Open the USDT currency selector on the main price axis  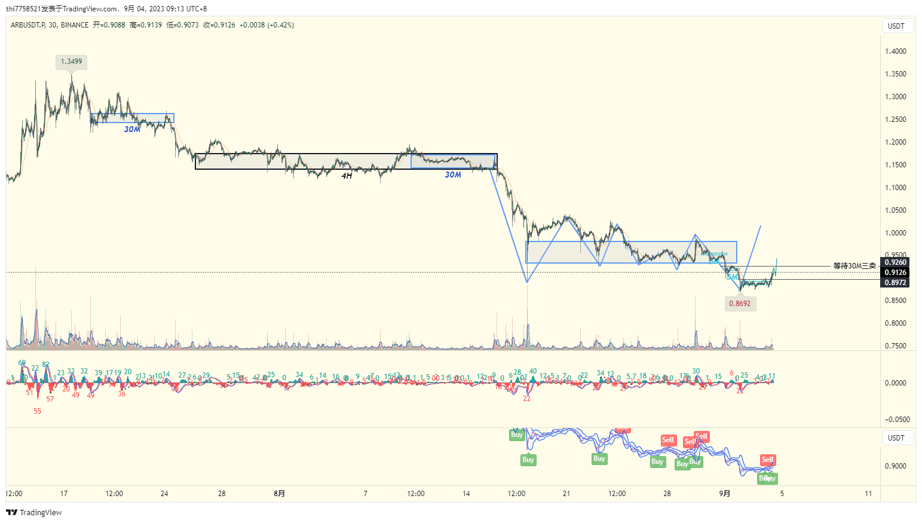(x=897, y=26)
